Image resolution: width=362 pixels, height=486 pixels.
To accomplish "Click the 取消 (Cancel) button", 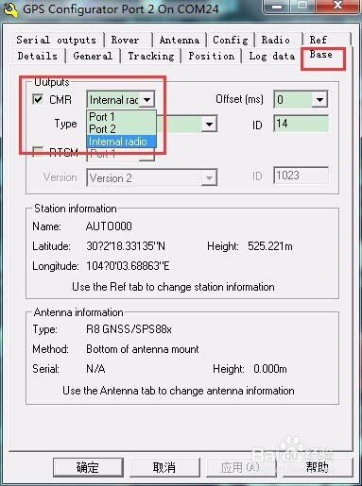I will [x=164, y=467].
